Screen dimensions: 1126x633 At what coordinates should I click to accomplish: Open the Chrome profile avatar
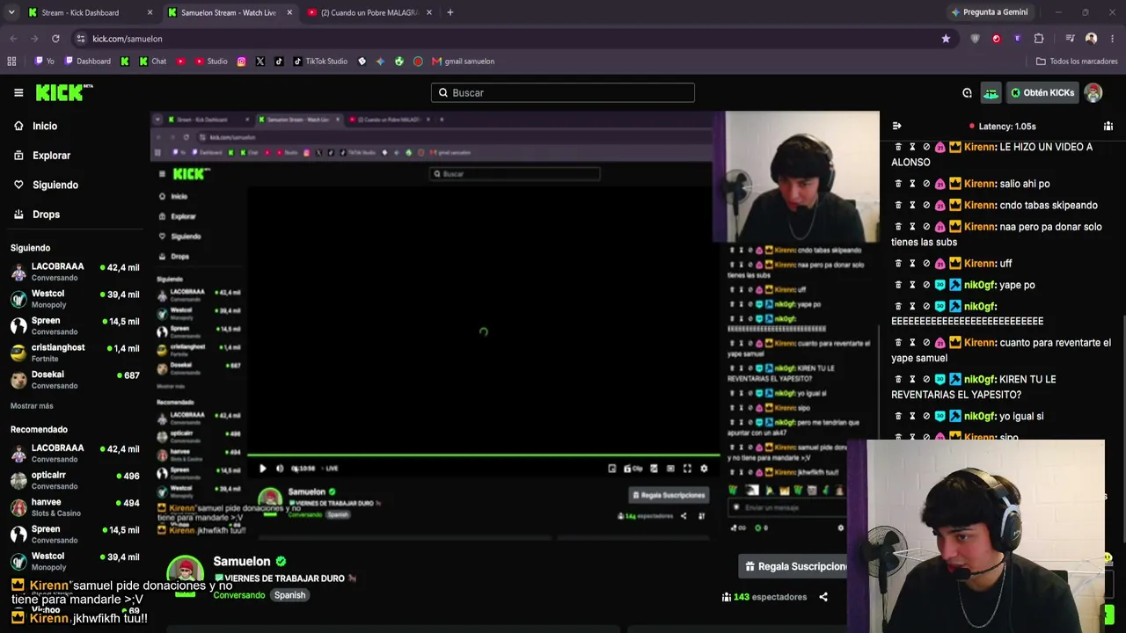click(1092, 39)
